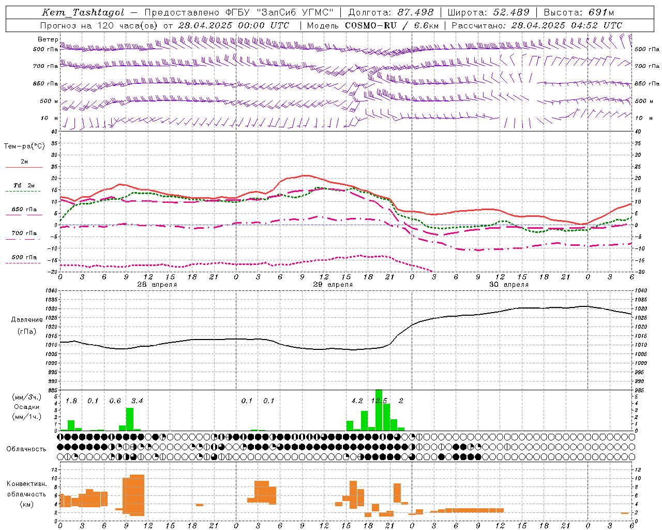Click the Ветер wind panel label
Image resolution: width=662 pixels, height=530 pixels.
[48, 39]
